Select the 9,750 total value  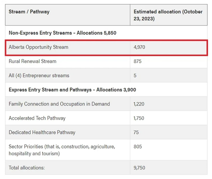point(139,168)
